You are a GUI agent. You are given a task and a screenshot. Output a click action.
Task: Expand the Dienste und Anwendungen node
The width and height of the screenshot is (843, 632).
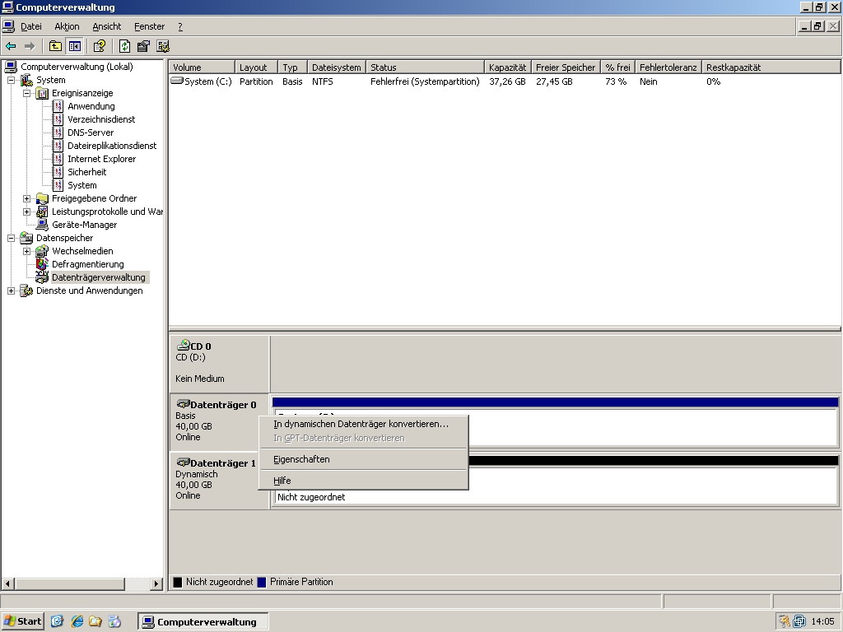[x=11, y=290]
